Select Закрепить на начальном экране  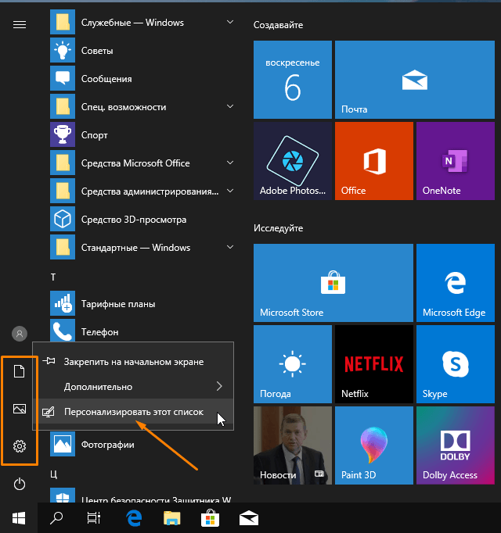(133, 362)
